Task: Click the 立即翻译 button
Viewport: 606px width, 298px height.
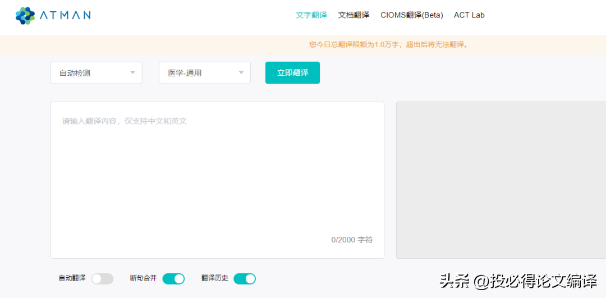Action: (292, 72)
